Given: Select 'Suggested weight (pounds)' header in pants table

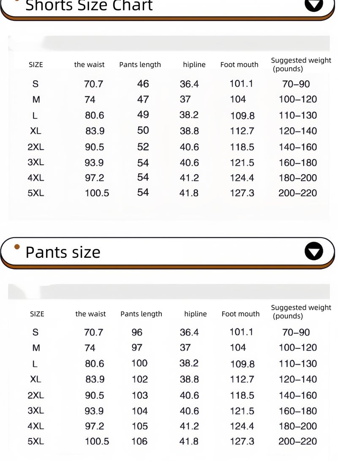Looking at the screenshot, I should click(301, 312).
